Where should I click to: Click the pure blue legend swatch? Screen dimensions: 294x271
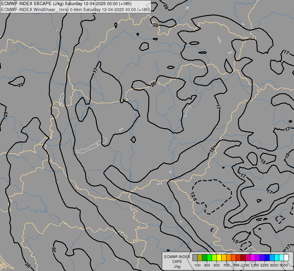point(267,257)
